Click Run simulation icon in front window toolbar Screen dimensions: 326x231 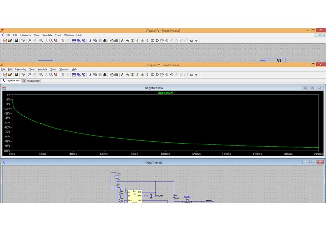coord(30,75)
